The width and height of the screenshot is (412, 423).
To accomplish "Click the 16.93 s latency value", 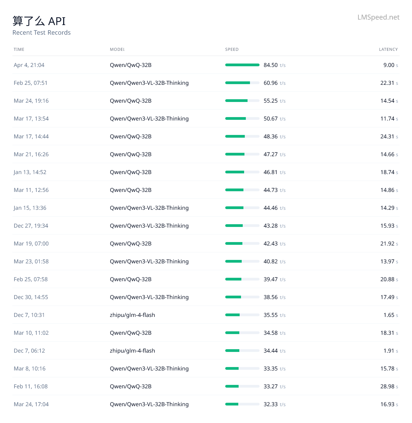I will point(389,404).
